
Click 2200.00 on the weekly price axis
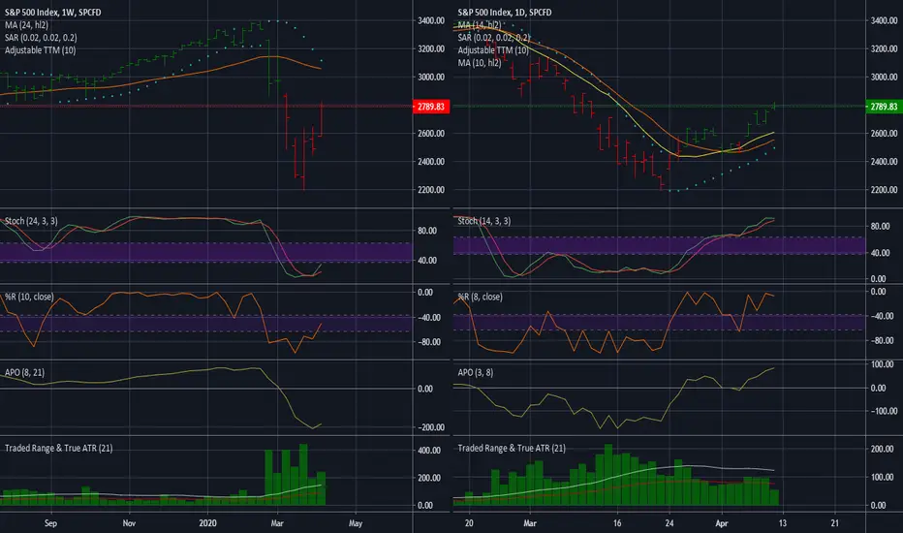pyautogui.click(x=431, y=190)
